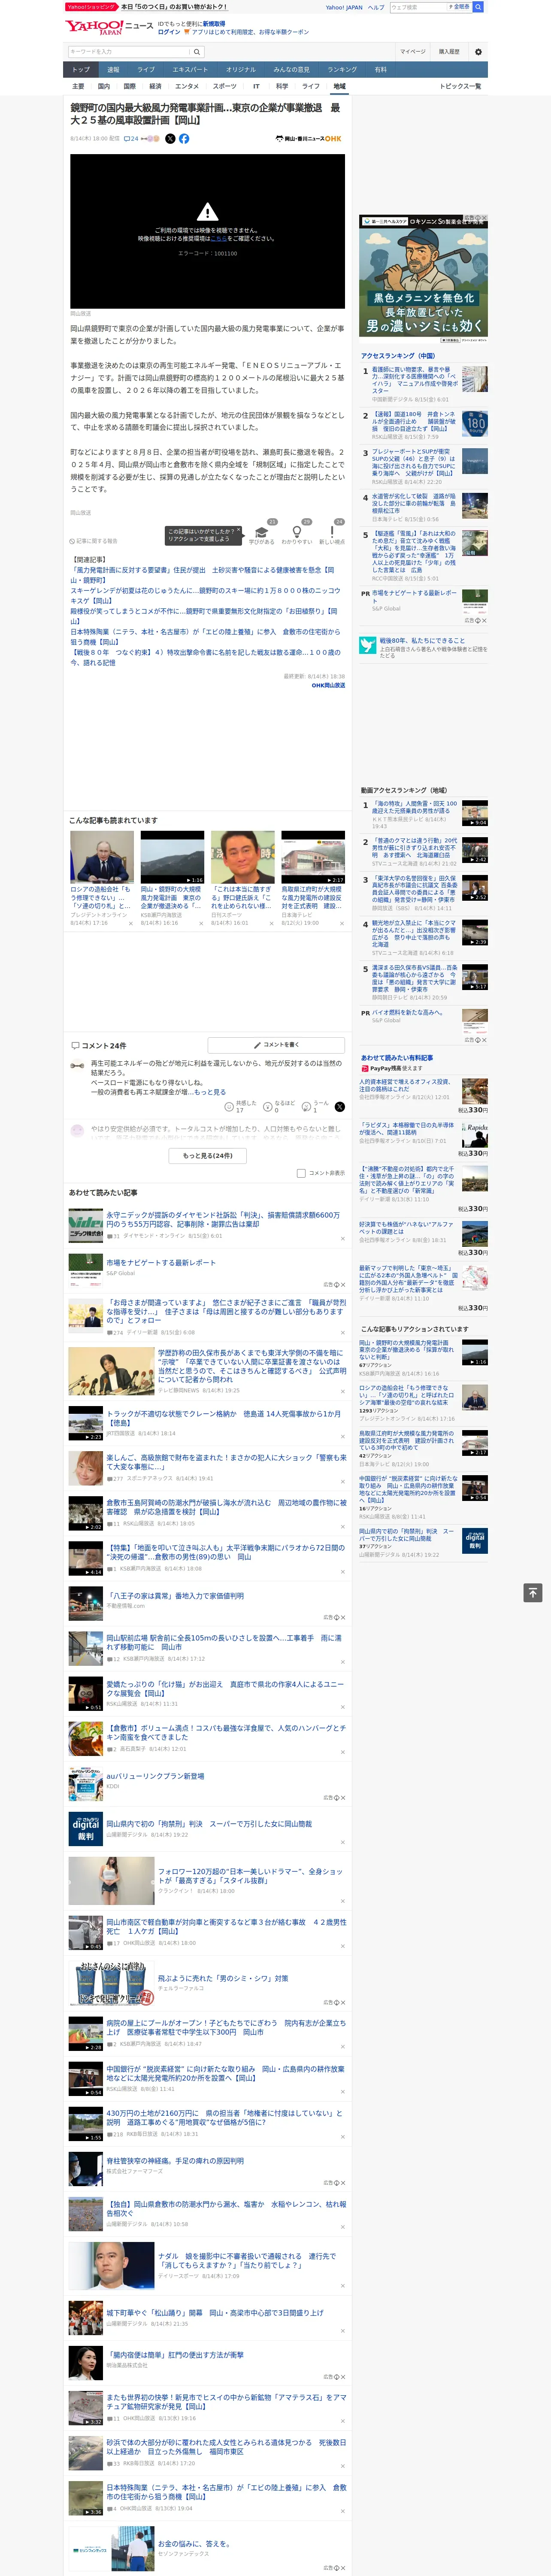Image resolution: width=551 pixels, height=2576 pixels.
Task: Open OHK岡山放送 link below update time
Action: (x=328, y=685)
